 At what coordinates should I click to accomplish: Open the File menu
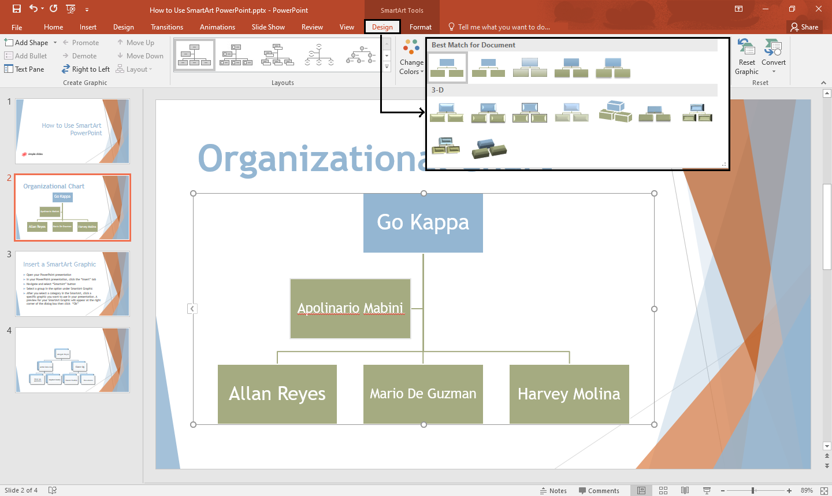(17, 27)
